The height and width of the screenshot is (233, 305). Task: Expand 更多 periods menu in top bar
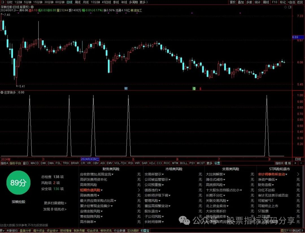[x=144, y=2]
